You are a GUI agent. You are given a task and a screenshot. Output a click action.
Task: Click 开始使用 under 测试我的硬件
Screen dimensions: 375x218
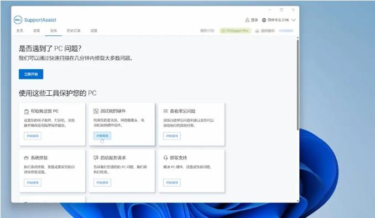(102, 136)
